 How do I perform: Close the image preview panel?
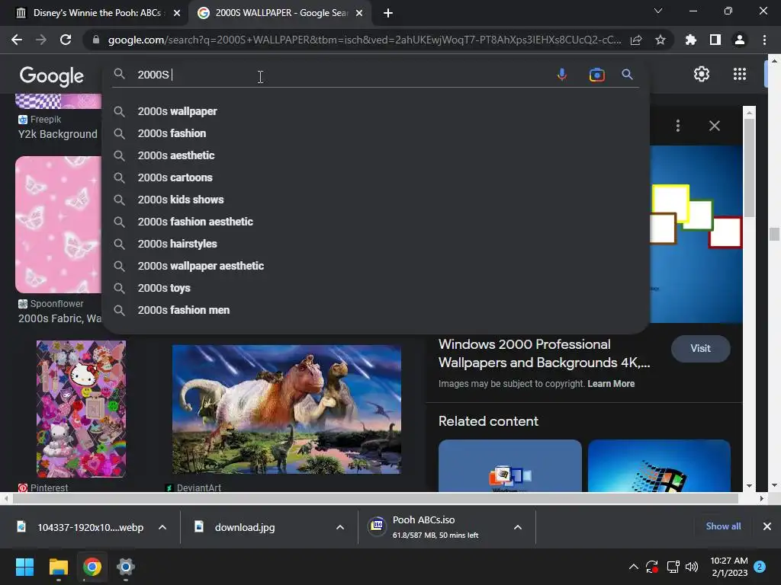pos(714,126)
